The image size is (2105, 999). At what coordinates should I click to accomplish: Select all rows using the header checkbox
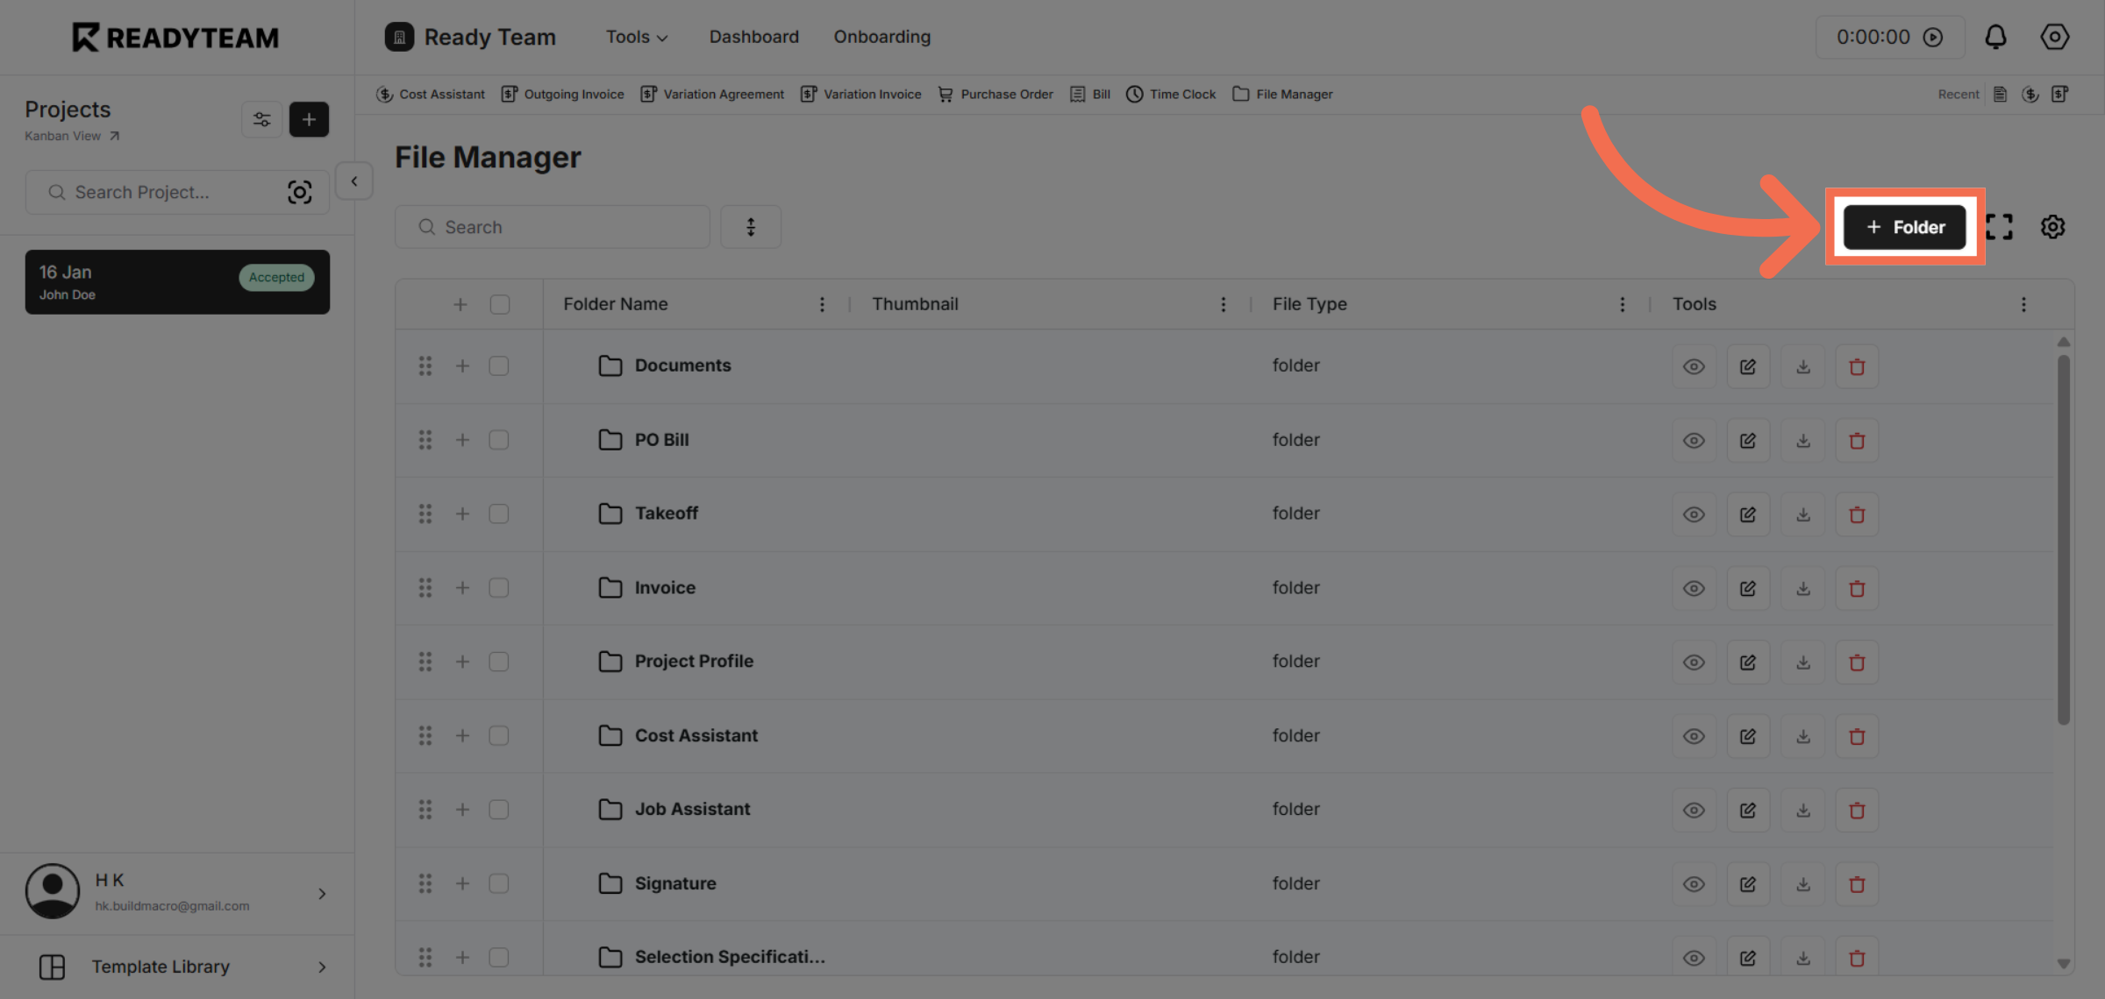coord(499,303)
